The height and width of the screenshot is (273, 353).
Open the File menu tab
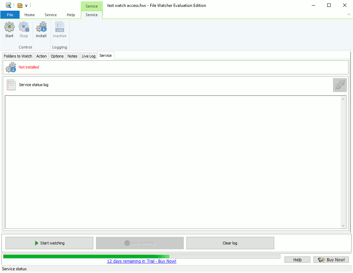[x=10, y=15]
